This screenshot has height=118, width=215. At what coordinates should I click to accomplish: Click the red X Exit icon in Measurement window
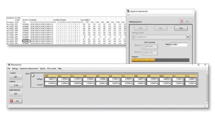point(11,101)
